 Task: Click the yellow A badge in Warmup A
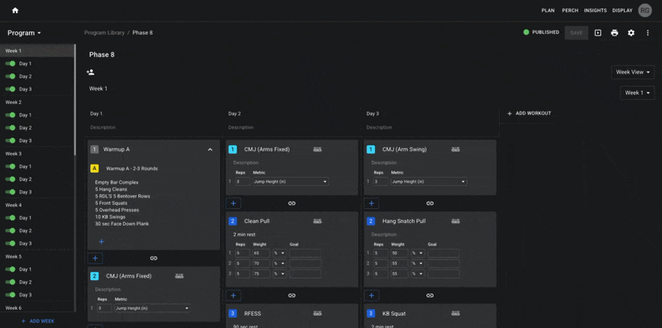(x=94, y=169)
